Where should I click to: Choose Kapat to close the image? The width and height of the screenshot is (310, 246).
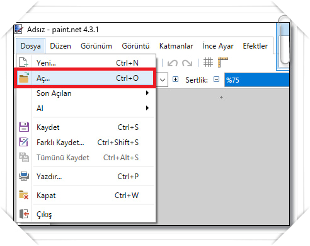pyautogui.click(x=85, y=196)
